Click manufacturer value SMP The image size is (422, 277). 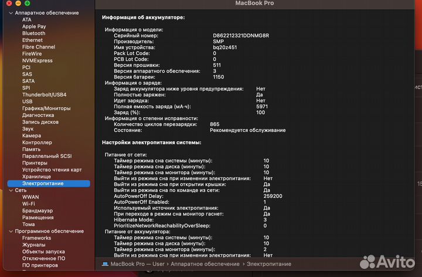218,42
